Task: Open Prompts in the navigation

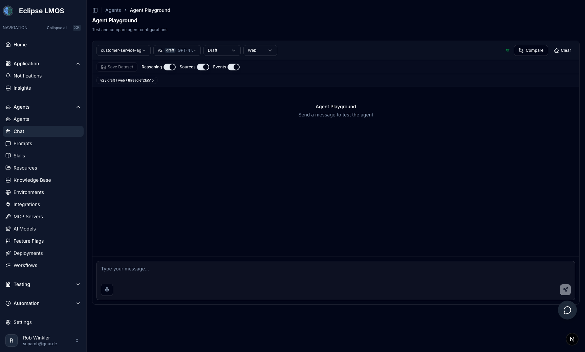Action: pyautogui.click(x=43, y=144)
